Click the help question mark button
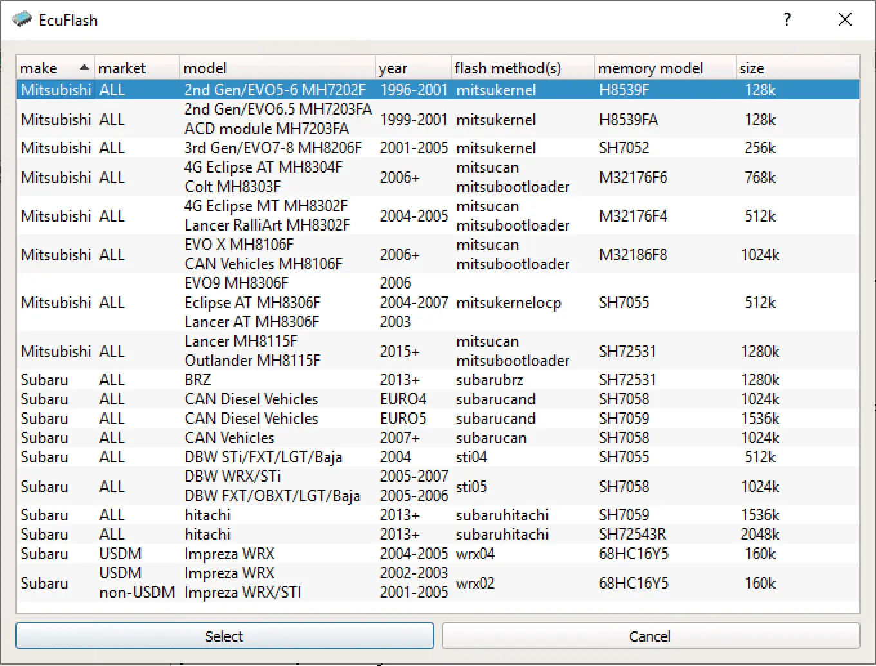Image resolution: width=876 pixels, height=666 pixels. pyautogui.click(x=786, y=19)
